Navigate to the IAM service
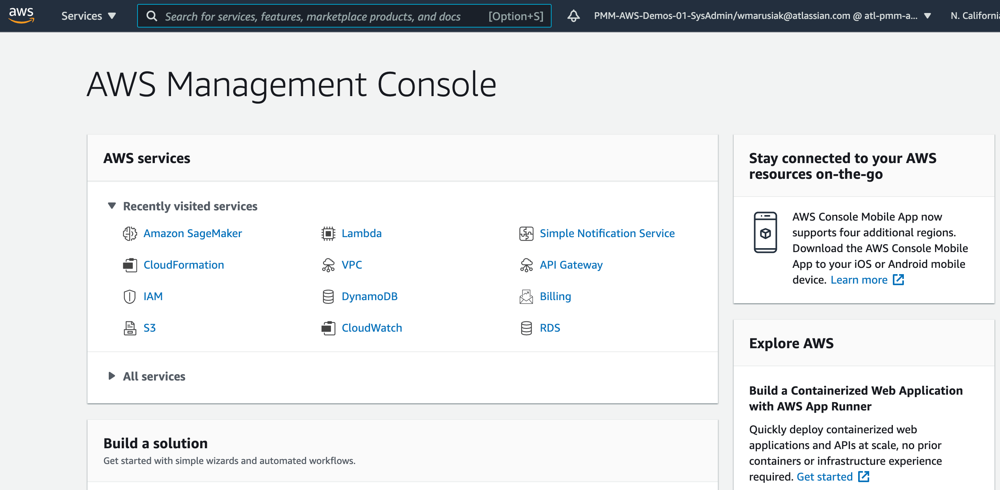Image resolution: width=1000 pixels, height=490 pixels. coord(152,296)
